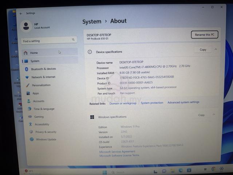233x175 pixels.
Task: Click the Processor value Intel Core i7-4800MQ
Action: click(155, 67)
